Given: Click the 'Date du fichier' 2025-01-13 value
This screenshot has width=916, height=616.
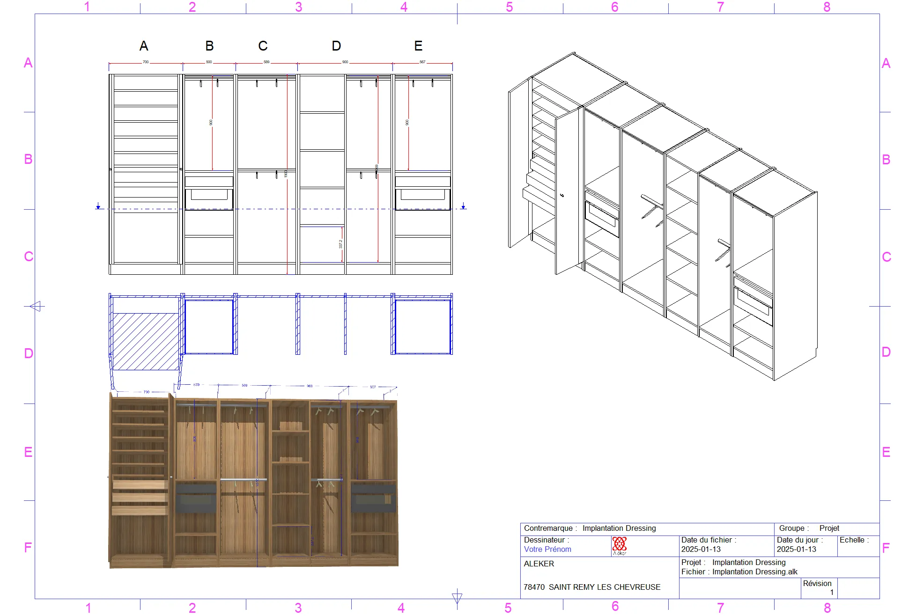Looking at the screenshot, I should [701, 550].
